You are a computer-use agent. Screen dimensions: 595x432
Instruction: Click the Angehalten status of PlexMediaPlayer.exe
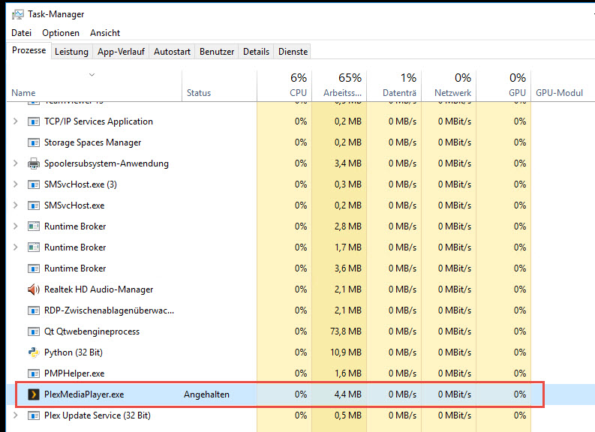click(206, 394)
